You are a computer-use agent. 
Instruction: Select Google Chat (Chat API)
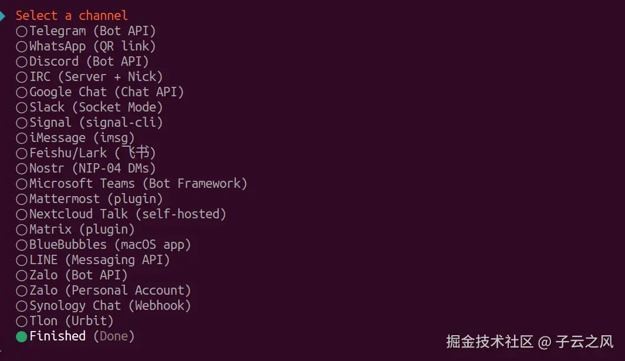[x=100, y=92]
